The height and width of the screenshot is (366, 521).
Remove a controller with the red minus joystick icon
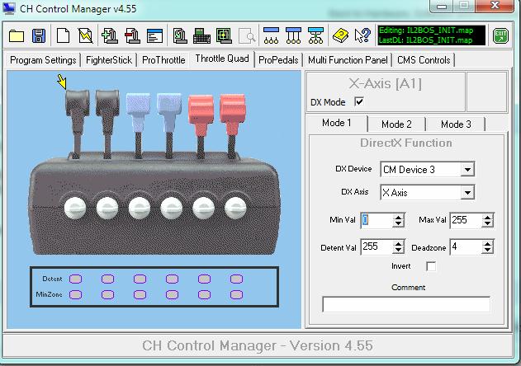[x=132, y=35]
